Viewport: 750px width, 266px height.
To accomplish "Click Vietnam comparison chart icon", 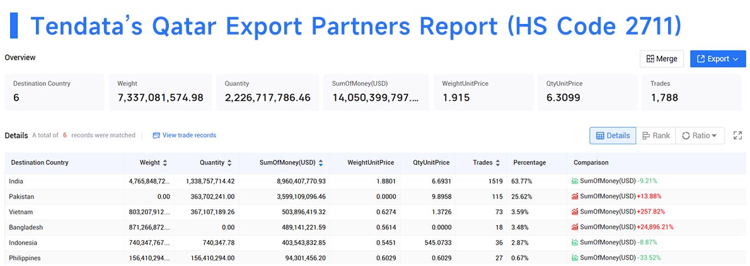I will pos(574,211).
